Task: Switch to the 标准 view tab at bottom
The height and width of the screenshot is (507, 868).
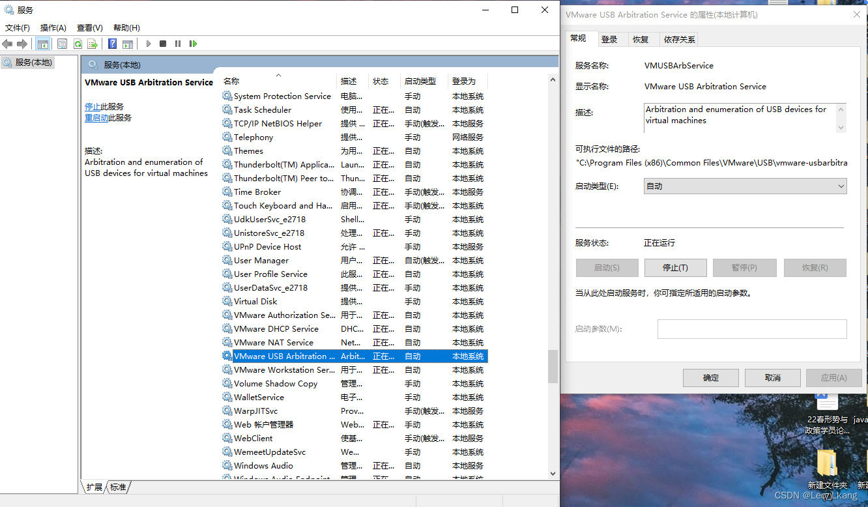Action: [x=118, y=487]
